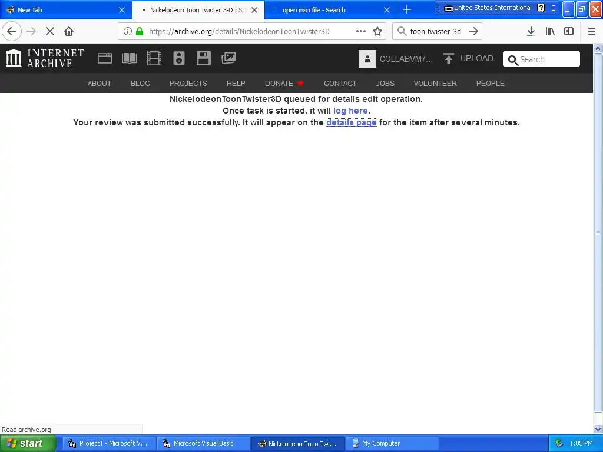Open the DONATE menu item
Screen dimensions: 603x452
(284, 84)
